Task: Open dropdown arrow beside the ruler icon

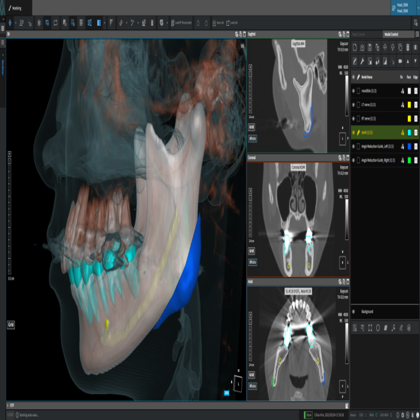Action: pyautogui.click(x=127, y=23)
